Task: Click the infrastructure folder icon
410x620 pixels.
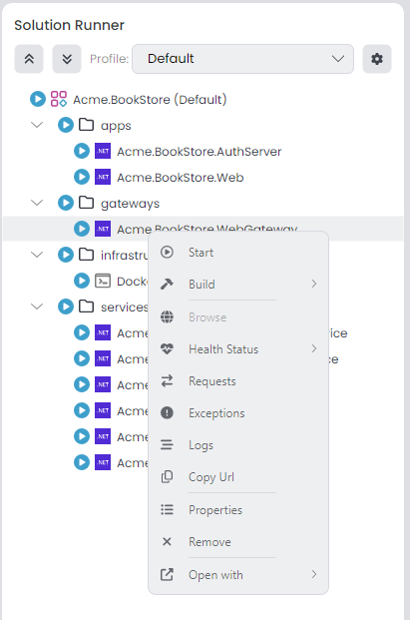Action: point(86,255)
